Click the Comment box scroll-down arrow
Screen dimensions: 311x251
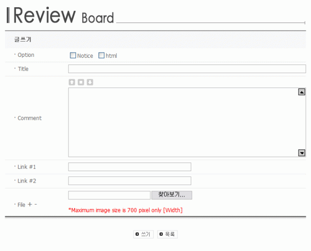coord(302,153)
